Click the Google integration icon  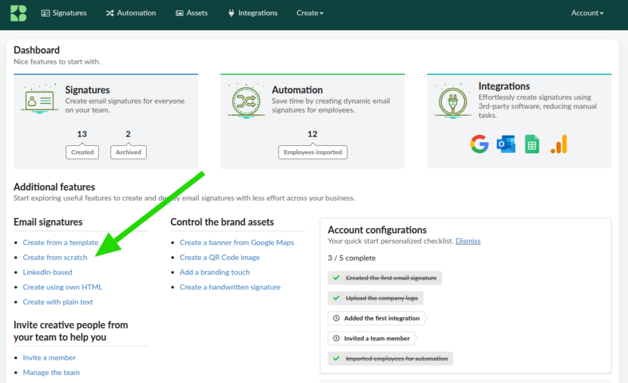click(480, 145)
